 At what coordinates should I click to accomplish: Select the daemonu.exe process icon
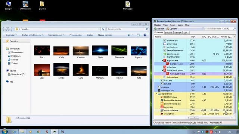pos(165,54)
